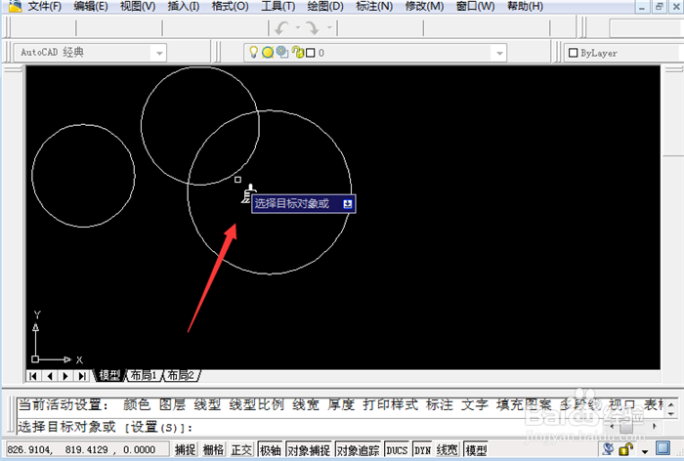
Task: Click the Undo arrow icon
Action: (281, 28)
